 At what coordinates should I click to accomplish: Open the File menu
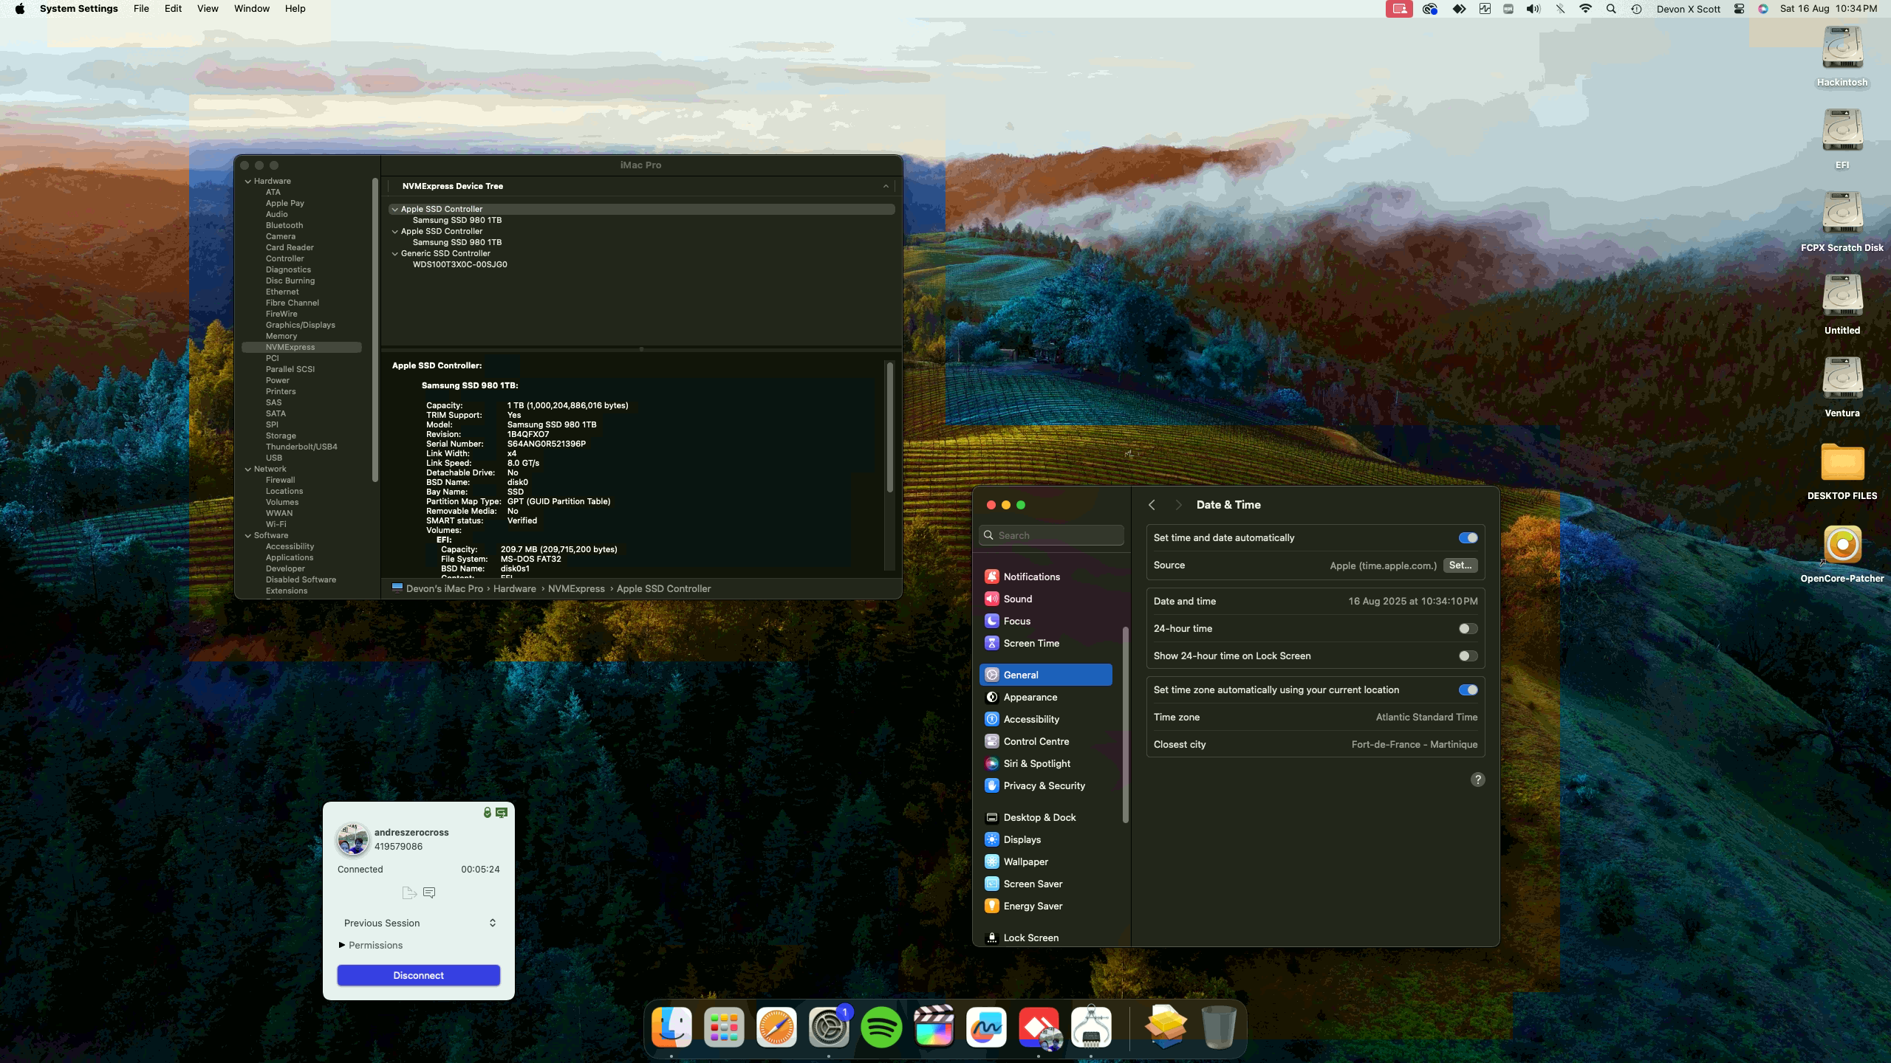pyautogui.click(x=141, y=9)
